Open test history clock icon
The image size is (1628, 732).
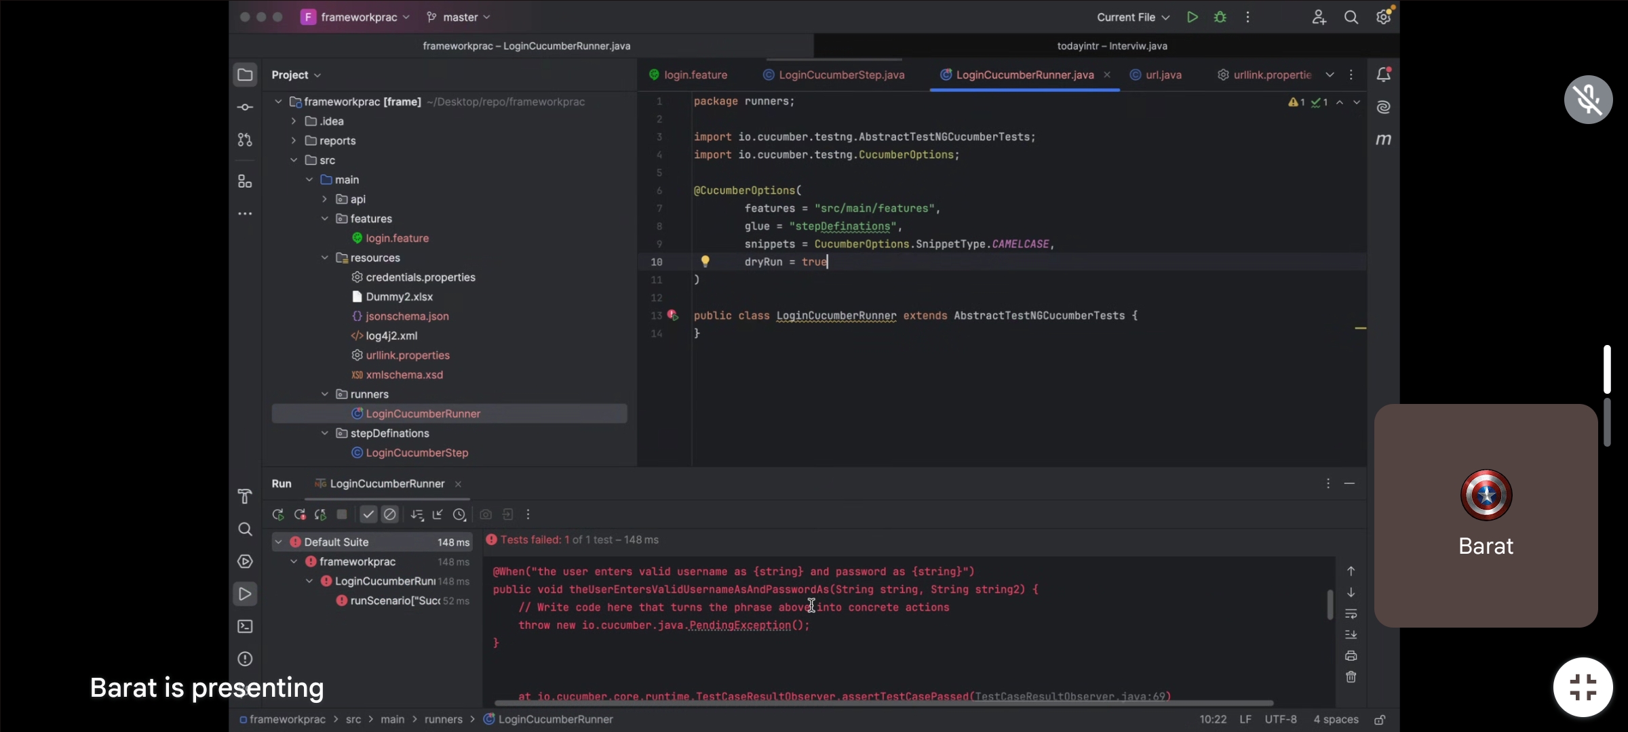(459, 514)
